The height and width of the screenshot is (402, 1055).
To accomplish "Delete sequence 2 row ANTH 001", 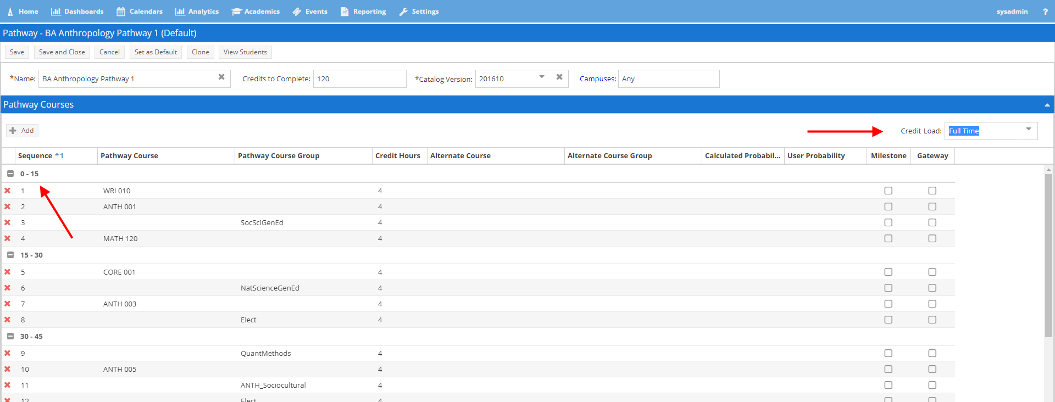I will 8,206.
